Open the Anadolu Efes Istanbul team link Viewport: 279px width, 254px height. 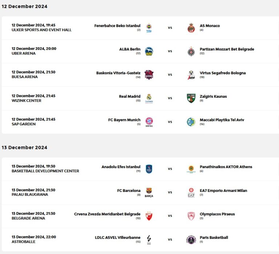(121, 167)
